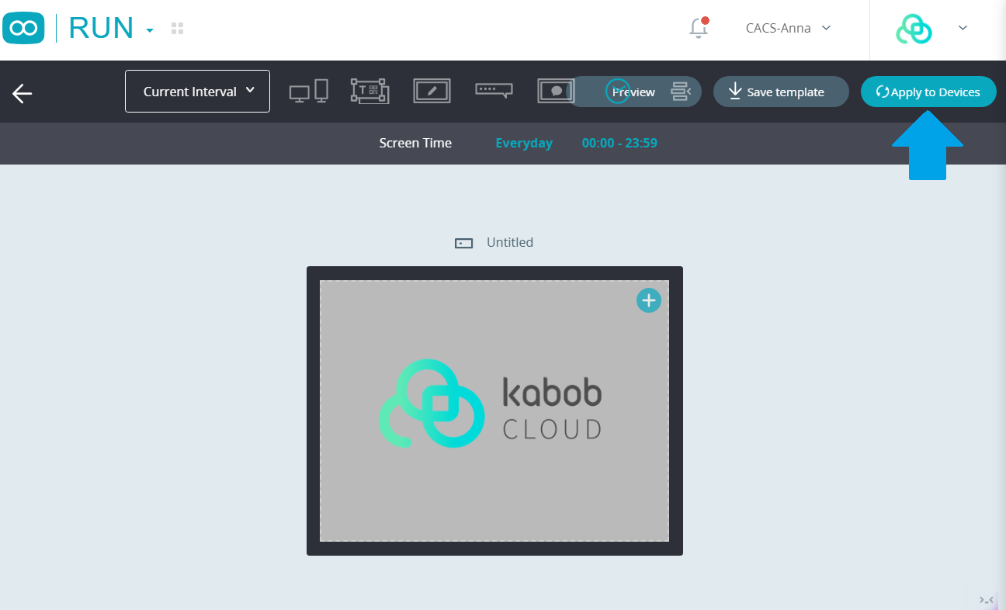Image resolution: width=1006 pixels, height=610 pixels.
Task: Select the screen orientation devices icon
Action: (x=309, y=91)
